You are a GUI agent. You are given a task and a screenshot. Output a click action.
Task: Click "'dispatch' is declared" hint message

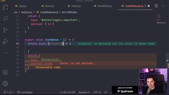click(116, 44)
